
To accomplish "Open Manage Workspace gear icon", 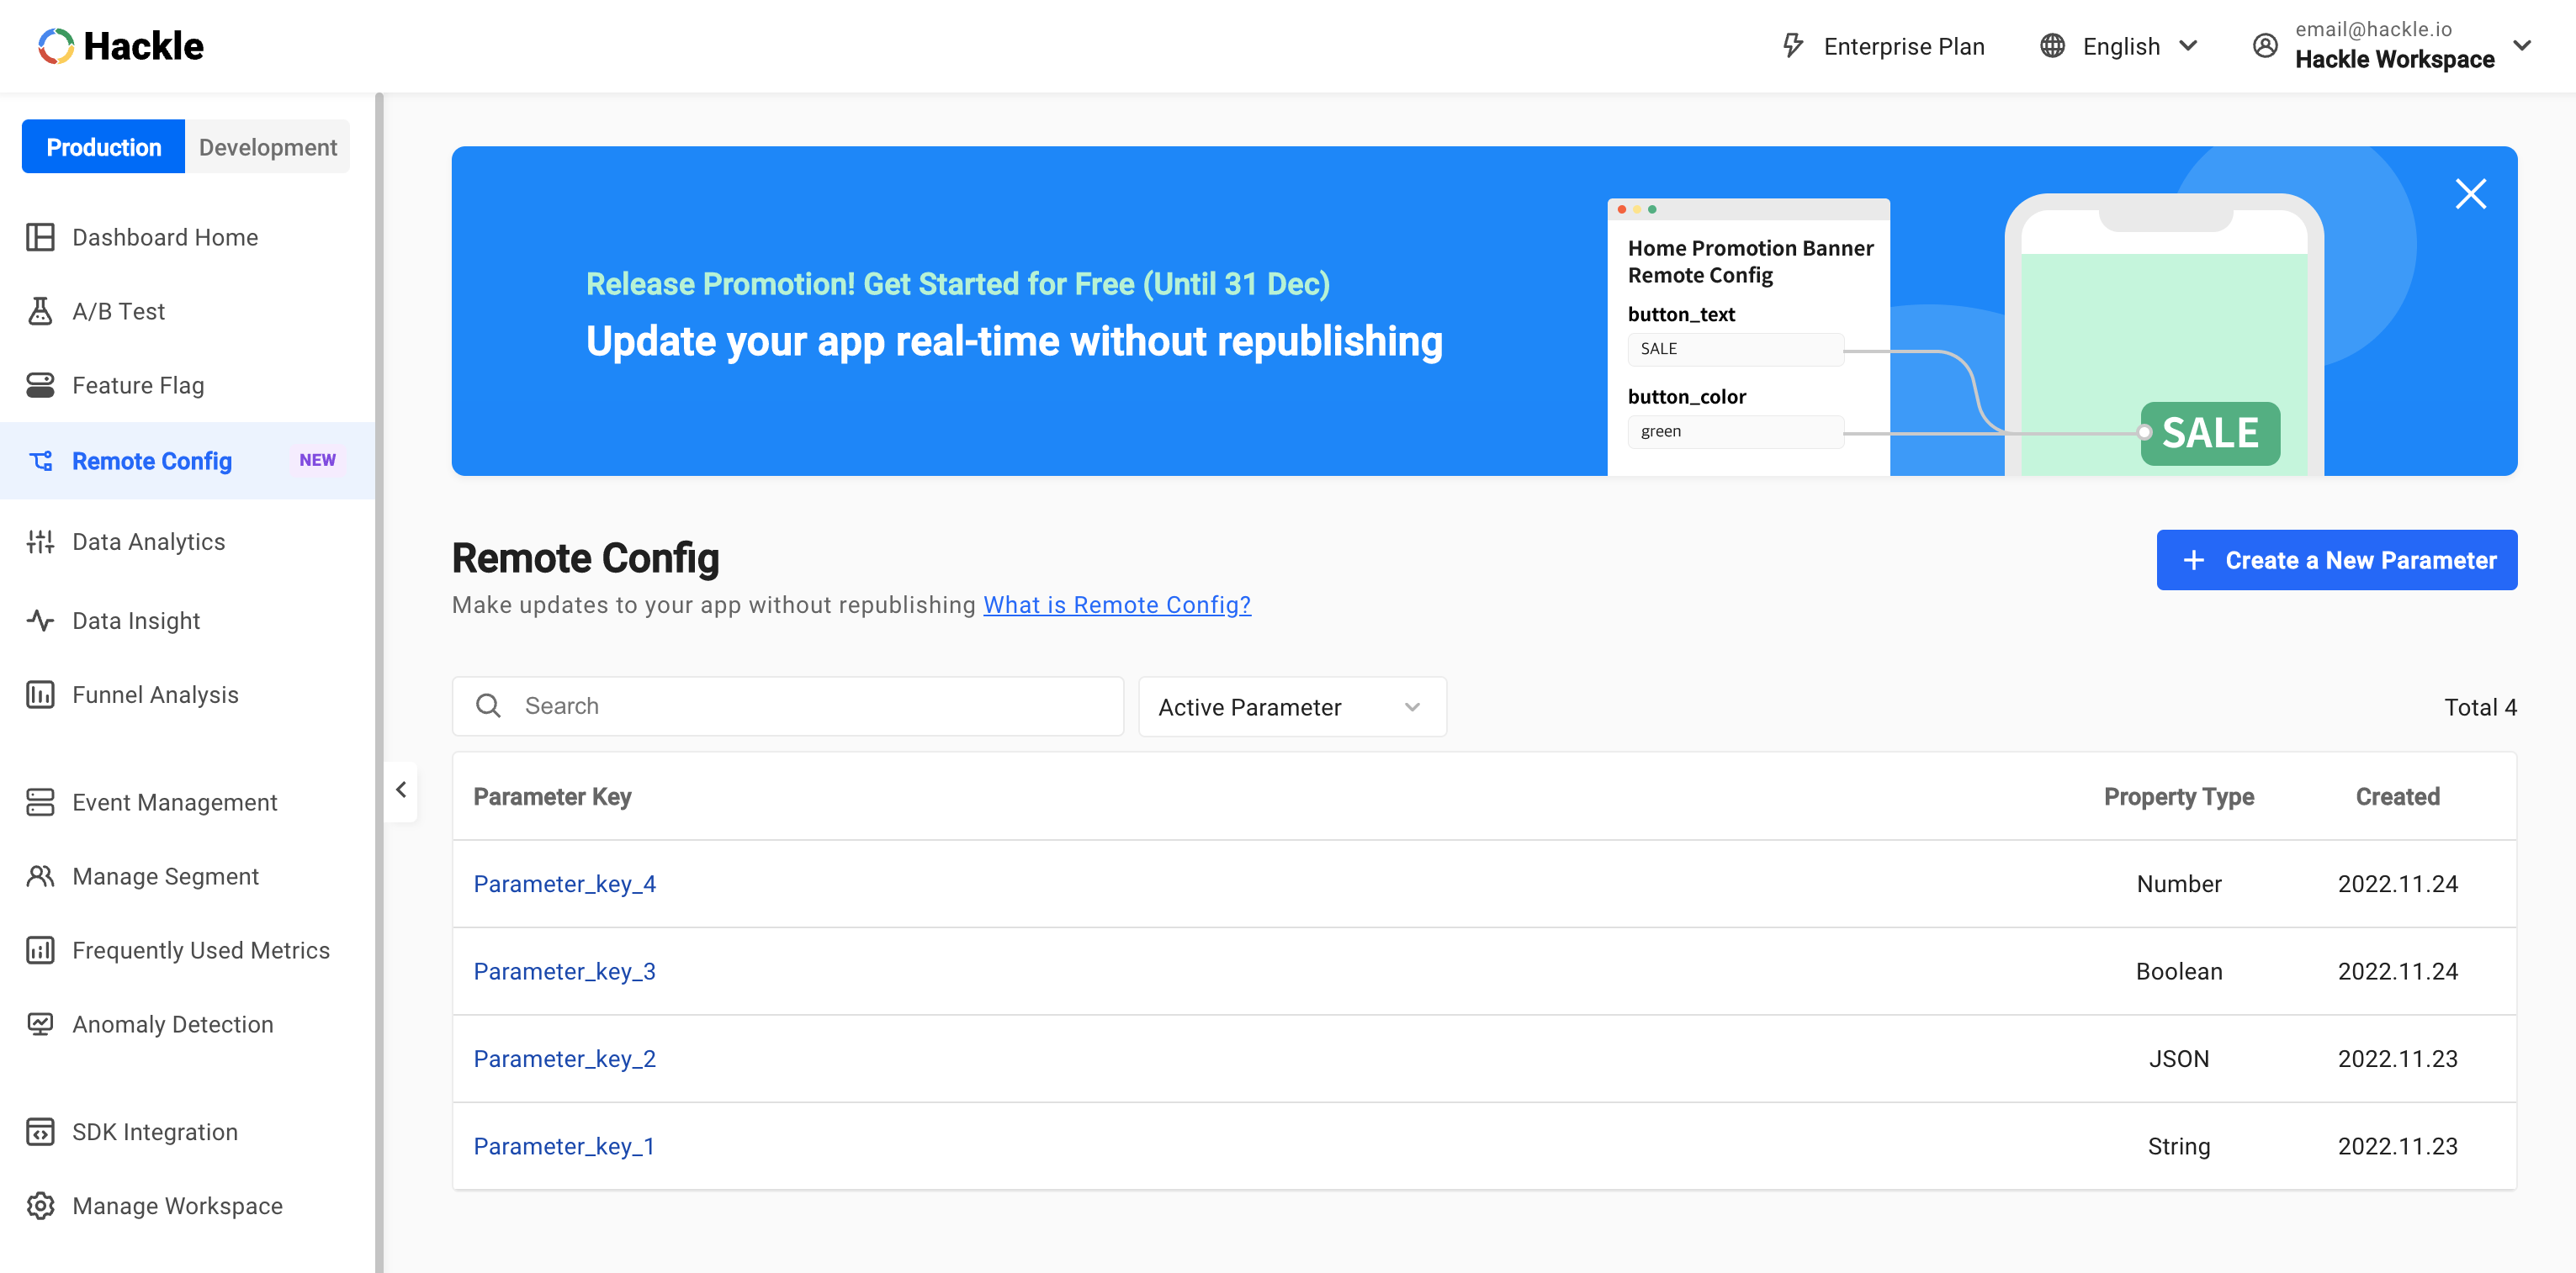I will 40,1206.
